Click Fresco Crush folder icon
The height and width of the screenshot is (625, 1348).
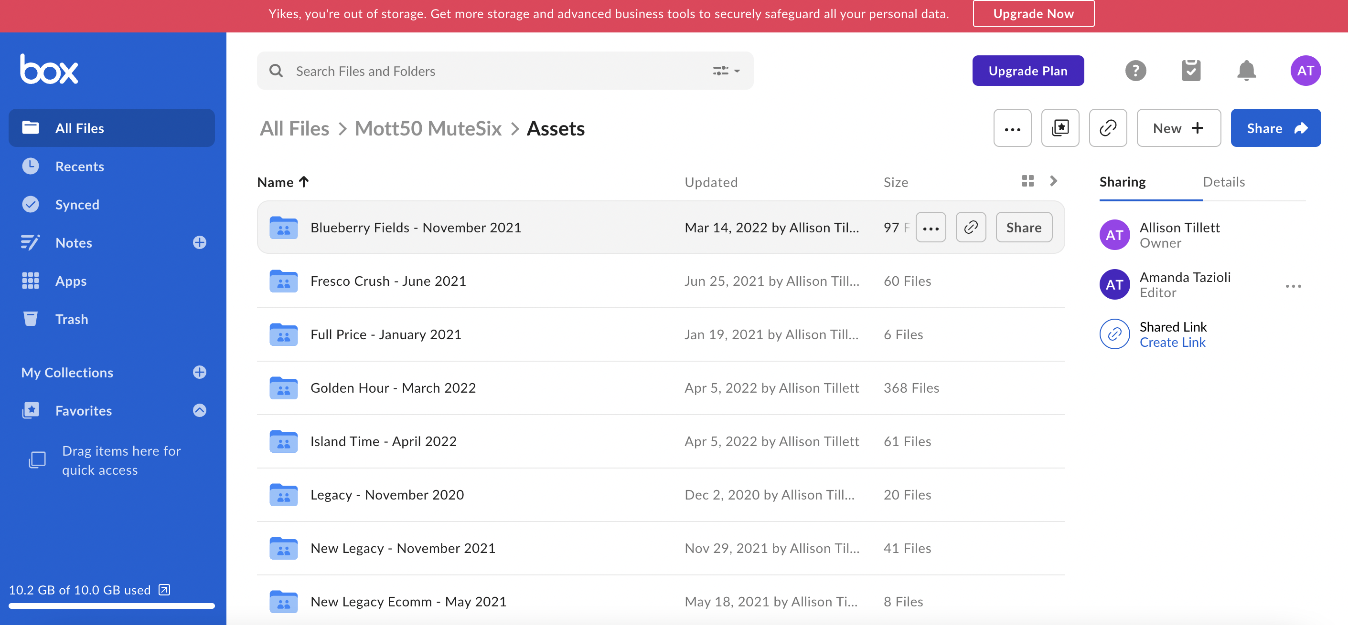pos(283,281)
